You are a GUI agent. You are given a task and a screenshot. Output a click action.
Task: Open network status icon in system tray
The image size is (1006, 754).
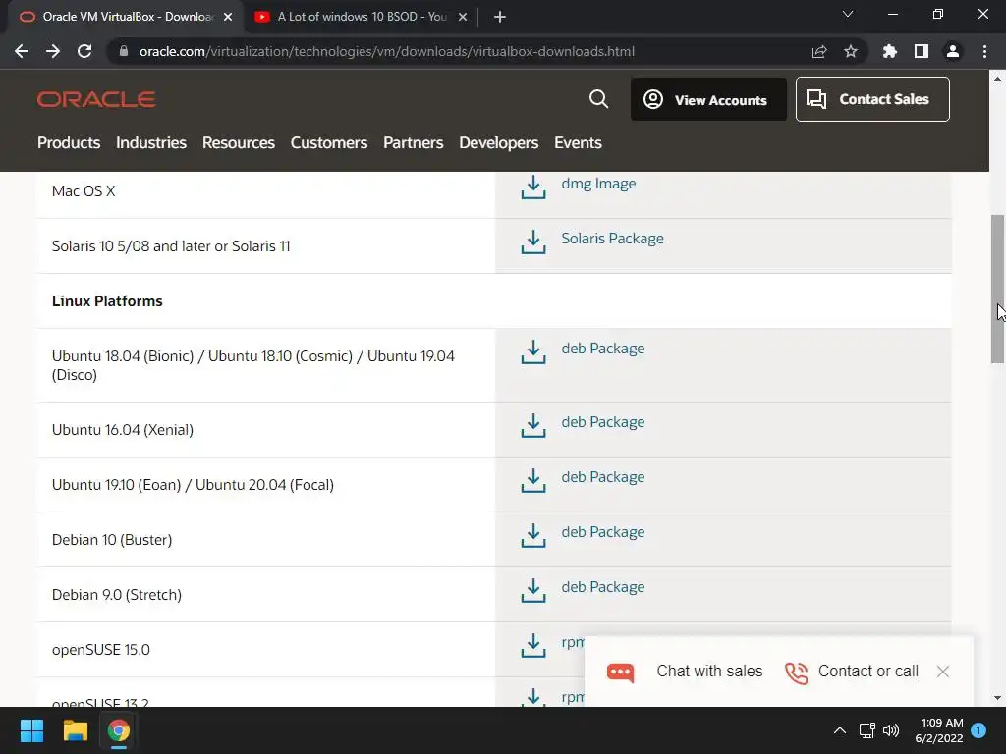tap(867, 730)
